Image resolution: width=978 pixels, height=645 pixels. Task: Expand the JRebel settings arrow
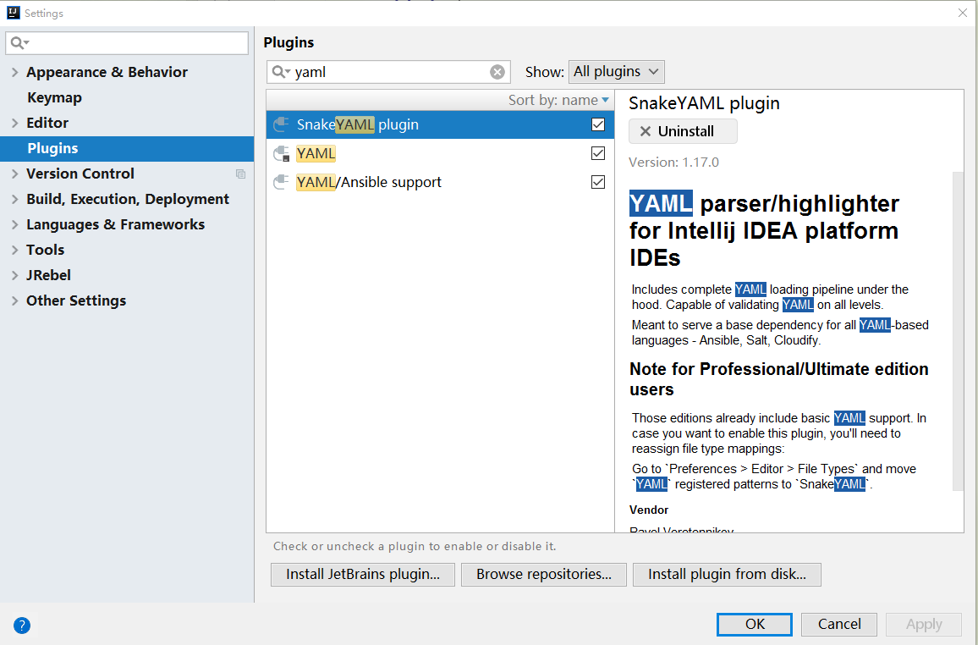pyautogui.click(x=15, y=276)
